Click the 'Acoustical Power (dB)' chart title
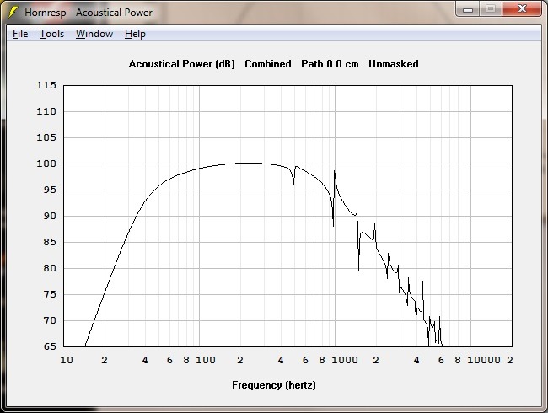548x413 pixels. (182, 64)
